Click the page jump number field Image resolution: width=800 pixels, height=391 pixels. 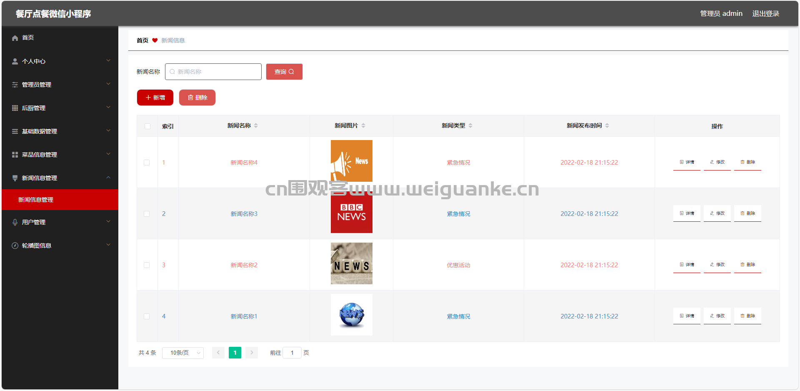(292, 353)
